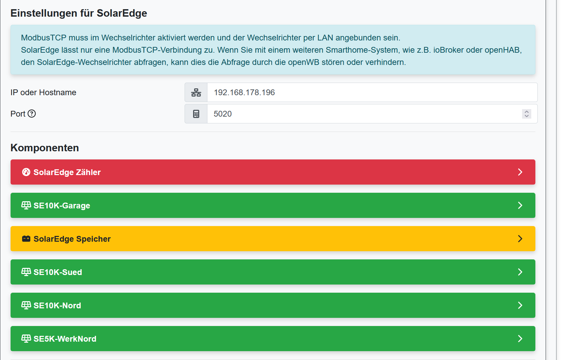Expand the SolarEdge Speicher chevron
This screenshot has width=565, height=360.
coord(520,239)
